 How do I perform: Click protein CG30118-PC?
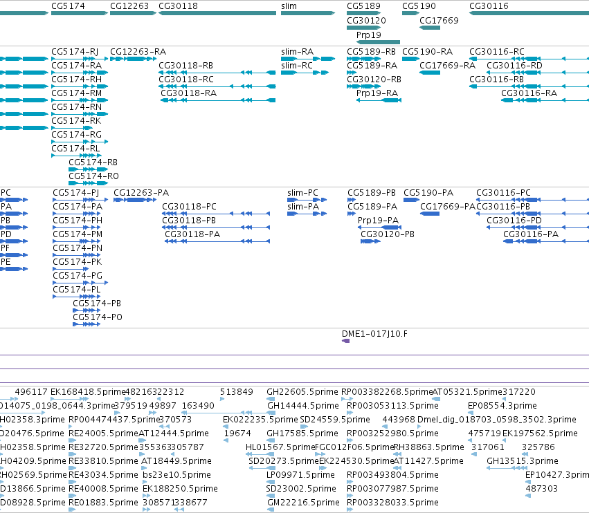point(189,207)
